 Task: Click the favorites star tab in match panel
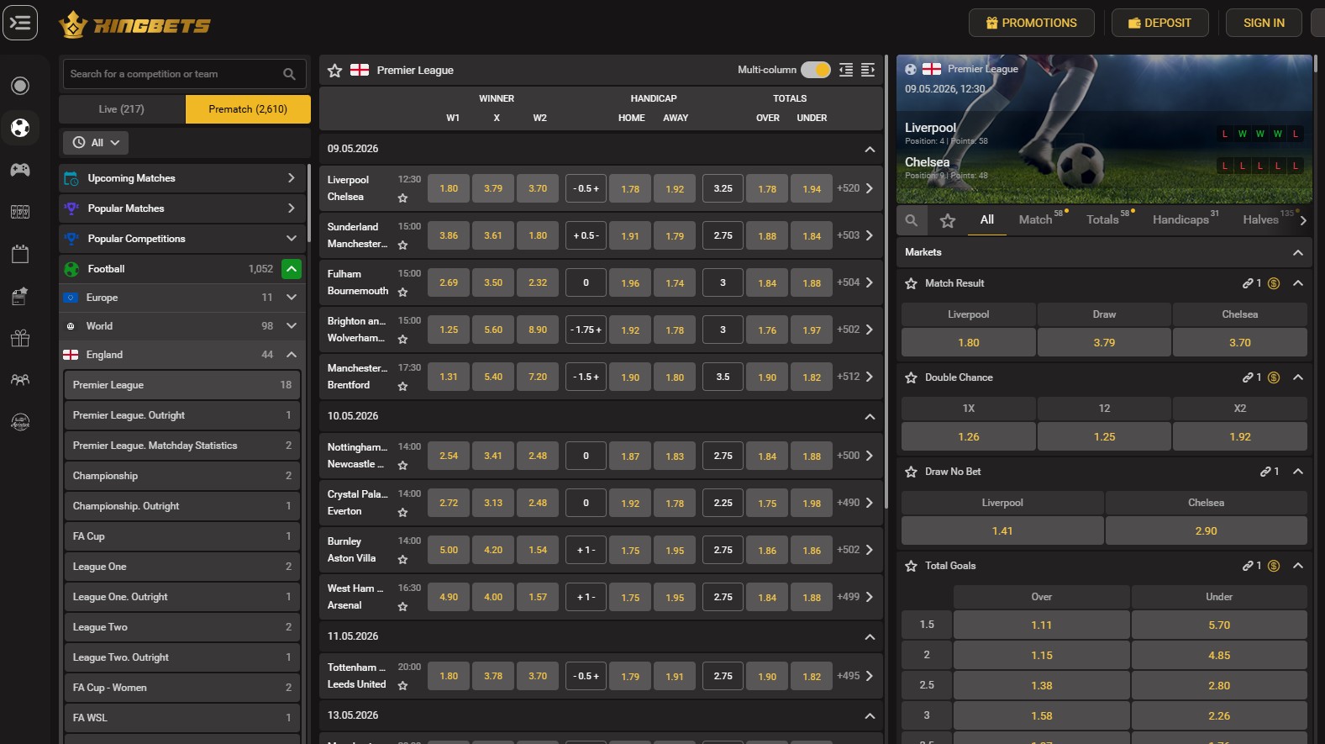pyautogui.click(x=948, y=220)
